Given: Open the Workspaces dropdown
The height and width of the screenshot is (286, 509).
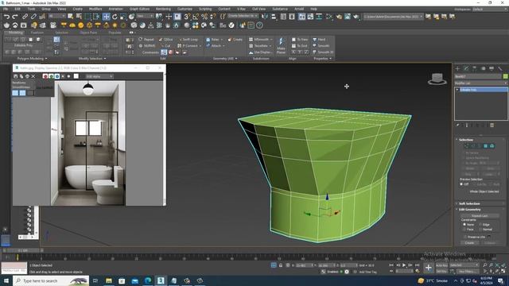Looking at the screenshot, I should tap(489, 10).
